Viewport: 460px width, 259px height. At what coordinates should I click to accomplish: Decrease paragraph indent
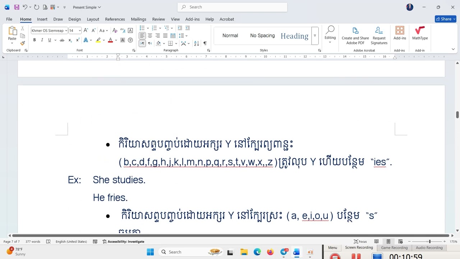pos(180,28)
